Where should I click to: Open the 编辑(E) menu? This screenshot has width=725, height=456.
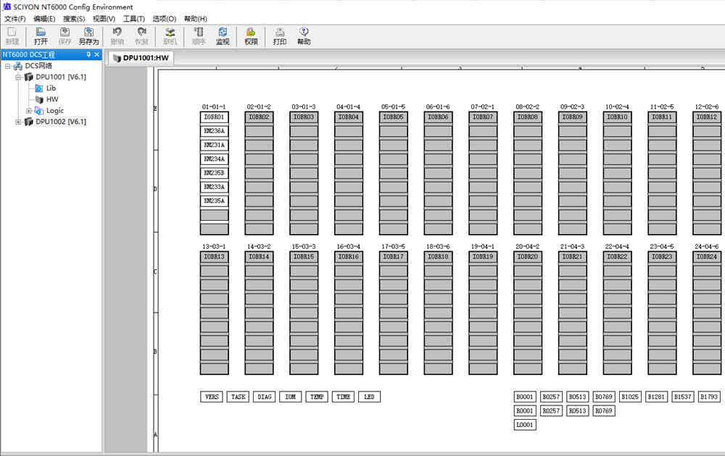tap(44, 19)
